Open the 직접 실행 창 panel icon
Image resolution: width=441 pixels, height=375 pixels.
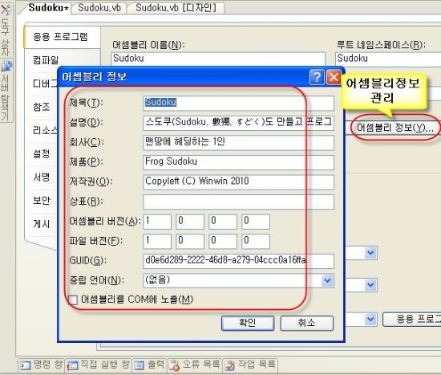(x=72, y=365)
